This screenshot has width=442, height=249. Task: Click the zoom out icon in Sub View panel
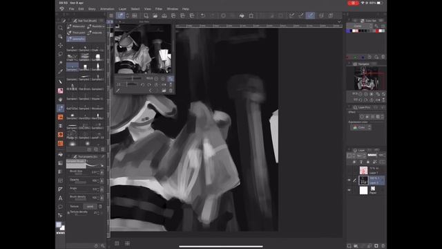pyautogui.click(x=156, y=78)
